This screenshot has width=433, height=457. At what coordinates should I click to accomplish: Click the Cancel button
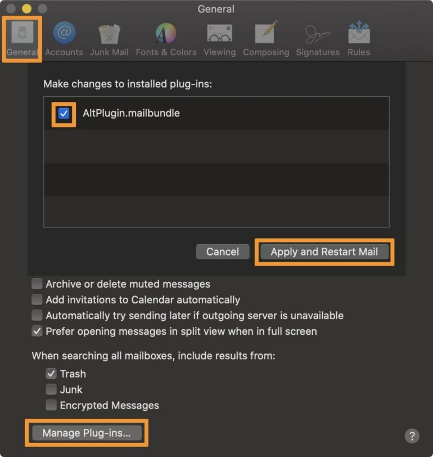(x=223, y=252)
